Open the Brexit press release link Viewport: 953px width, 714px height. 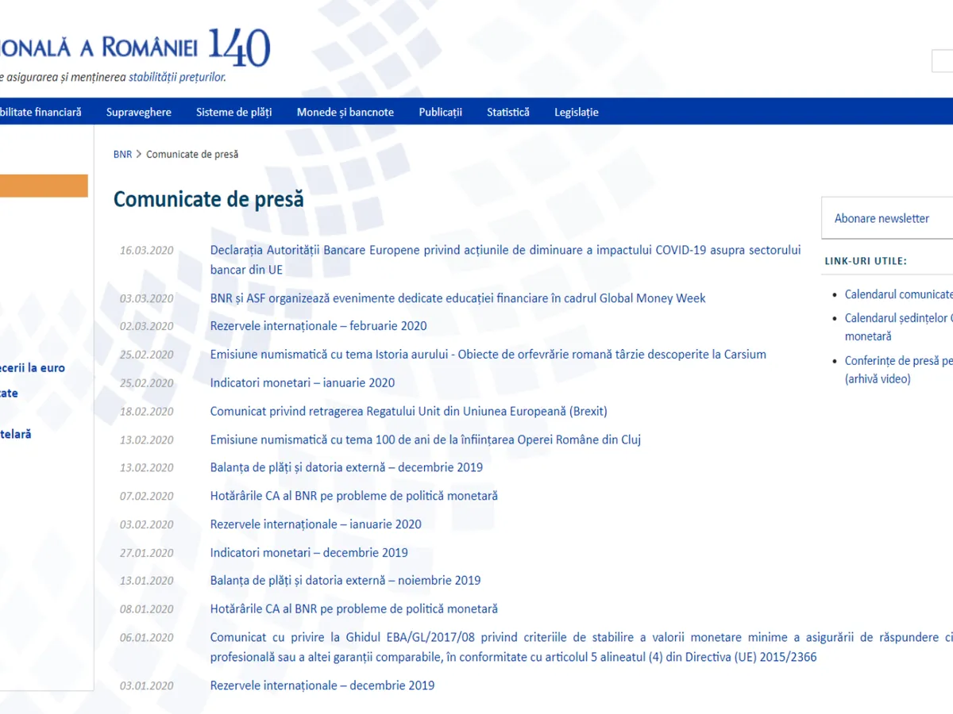[x=408, y=411]
